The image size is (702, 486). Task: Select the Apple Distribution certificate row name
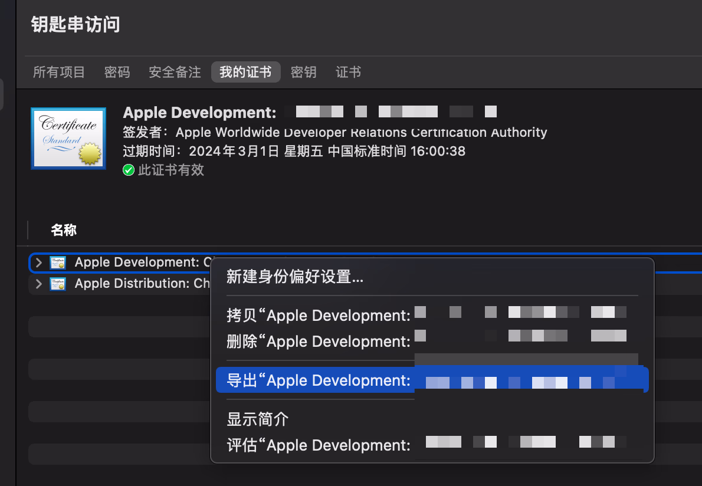coord(142,284)
